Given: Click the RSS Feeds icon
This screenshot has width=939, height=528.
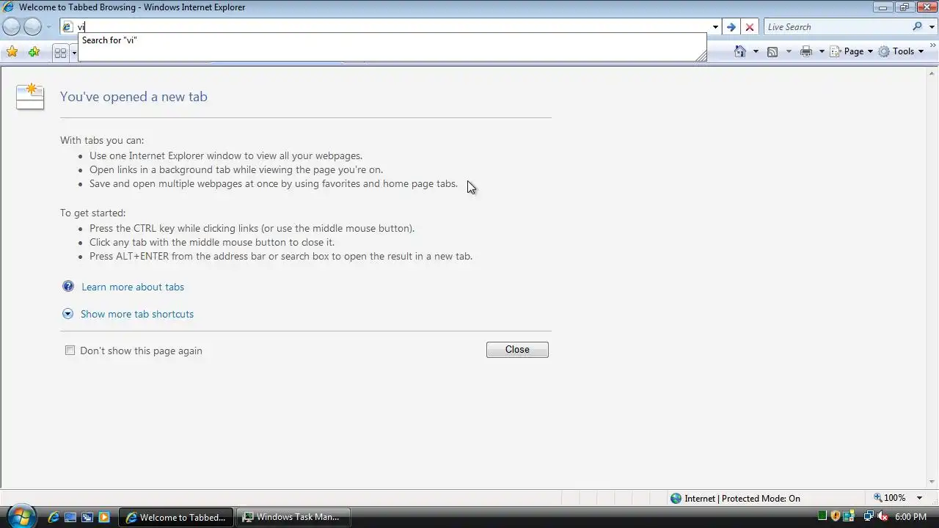Looking at the screenshot, I should (772, 51).
